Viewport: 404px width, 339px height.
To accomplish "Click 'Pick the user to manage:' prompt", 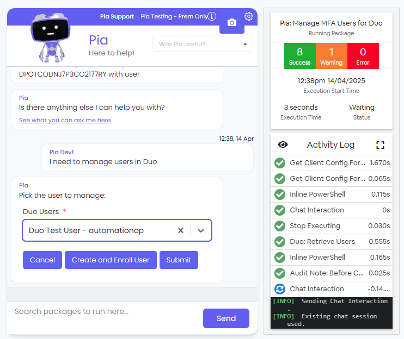I will [63, 196].
